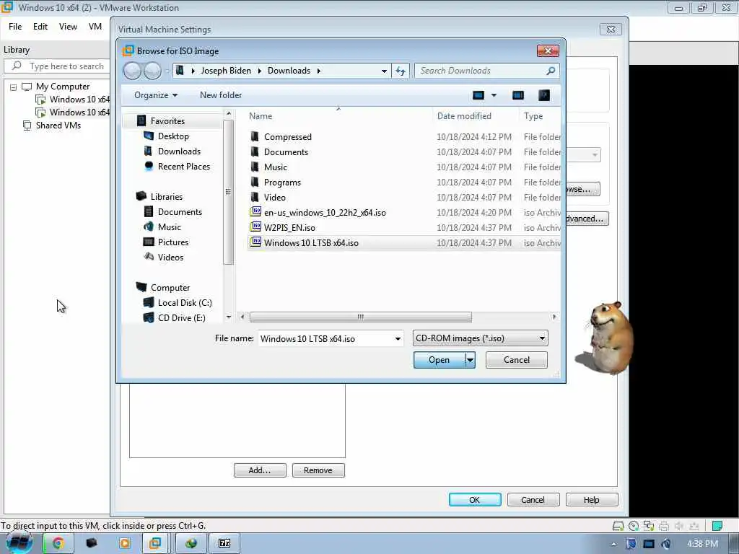This screenshot has width=739, height=554.
Task: Select Windows 10 LTSB x64.iso file name
Action: tap(311, 242)
